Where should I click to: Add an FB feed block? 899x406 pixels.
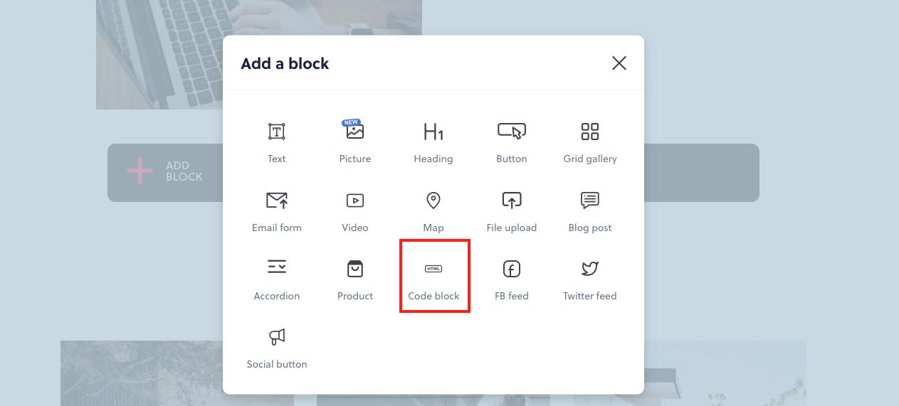pos(511,279)
